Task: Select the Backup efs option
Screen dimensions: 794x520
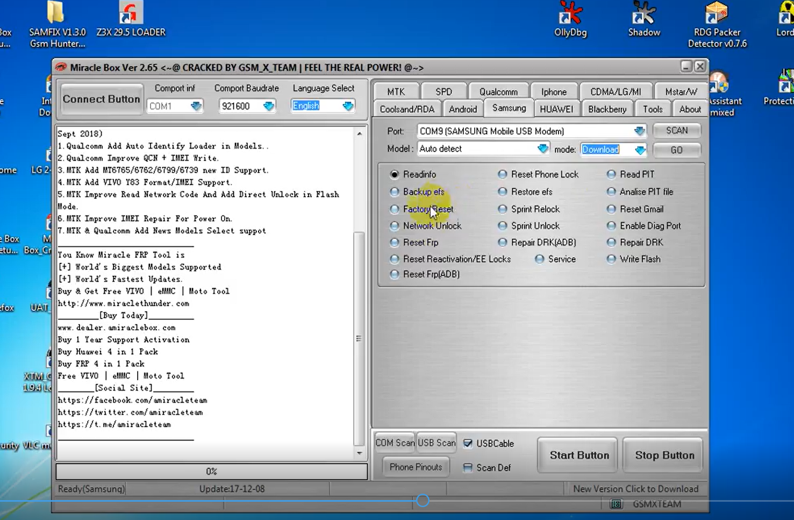Action: click(395, 191)
